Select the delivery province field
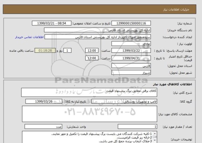The width and height of the screenshot is (202, 143). point(131,66)
